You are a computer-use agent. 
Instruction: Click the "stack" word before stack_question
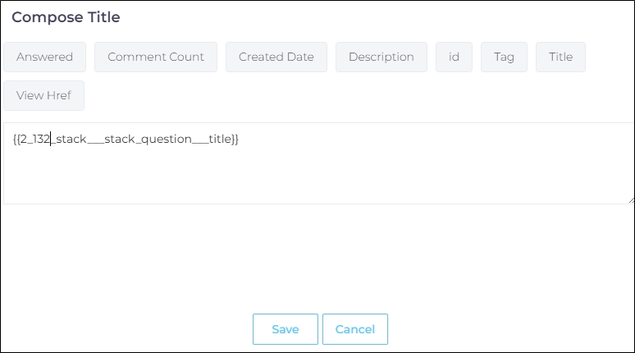coord(71,140)
